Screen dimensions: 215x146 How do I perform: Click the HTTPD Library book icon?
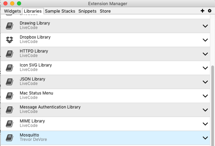[x=10, y=54]
